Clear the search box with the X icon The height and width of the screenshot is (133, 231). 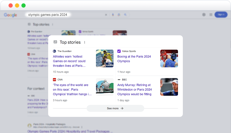[106, 15]
